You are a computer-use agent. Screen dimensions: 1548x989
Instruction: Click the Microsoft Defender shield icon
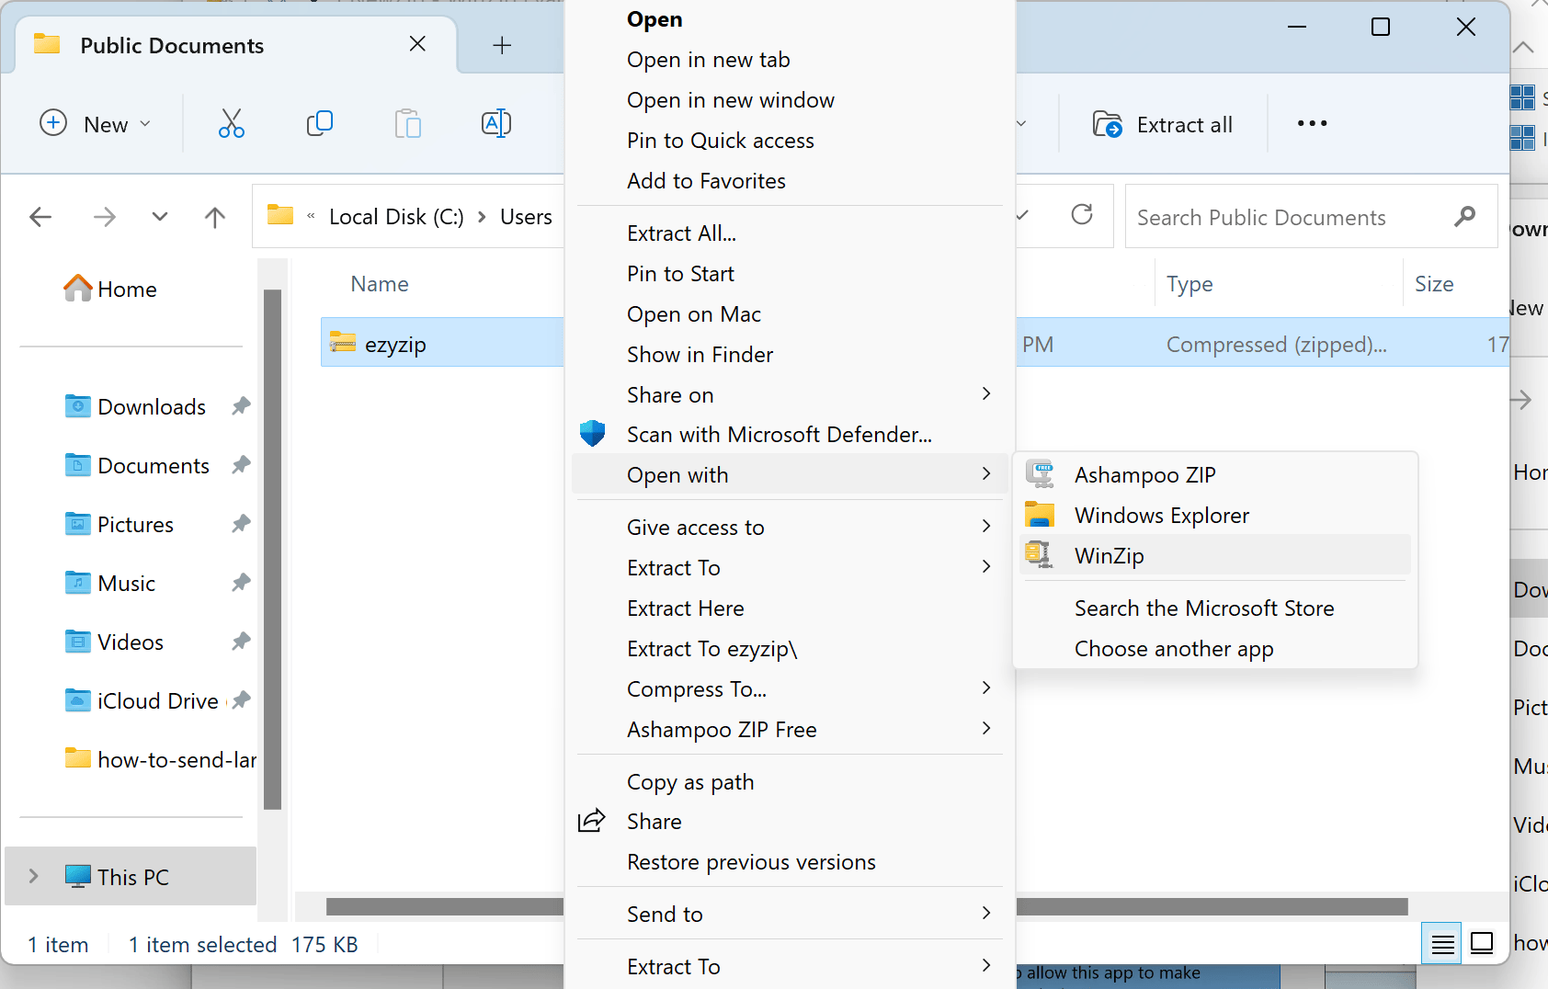592,433
